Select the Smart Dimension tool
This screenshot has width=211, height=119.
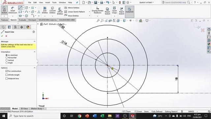[13, 10]
